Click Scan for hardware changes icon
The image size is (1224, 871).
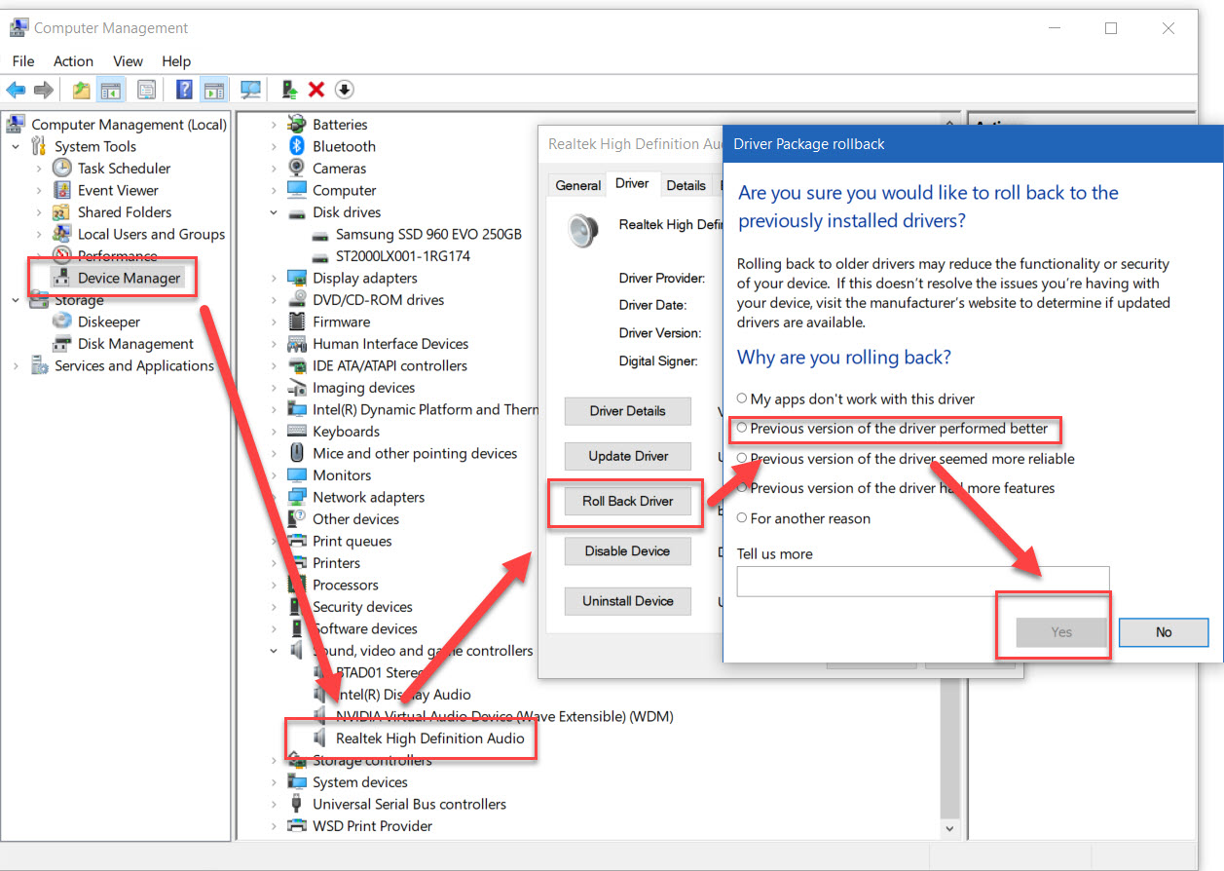coord(251,90)
